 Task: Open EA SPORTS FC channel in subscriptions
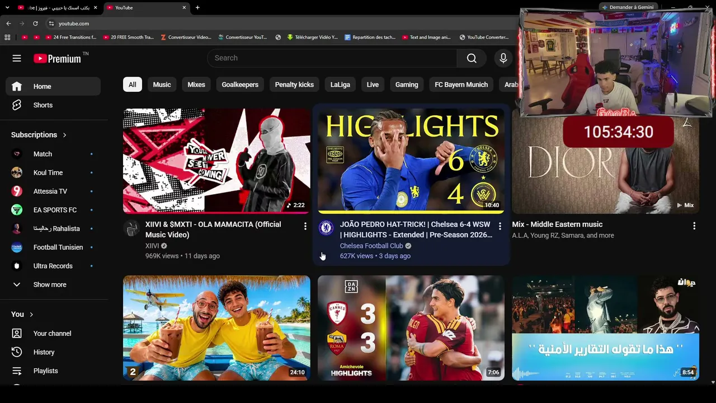[x=54, y=210]
